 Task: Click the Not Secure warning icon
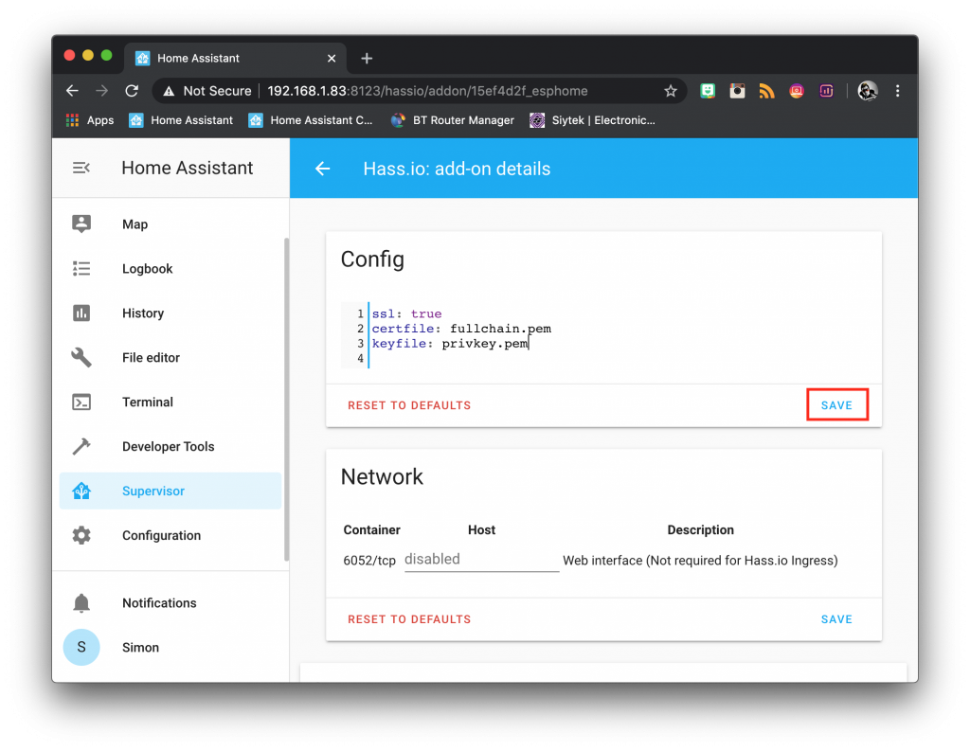[x=169, y=91]
